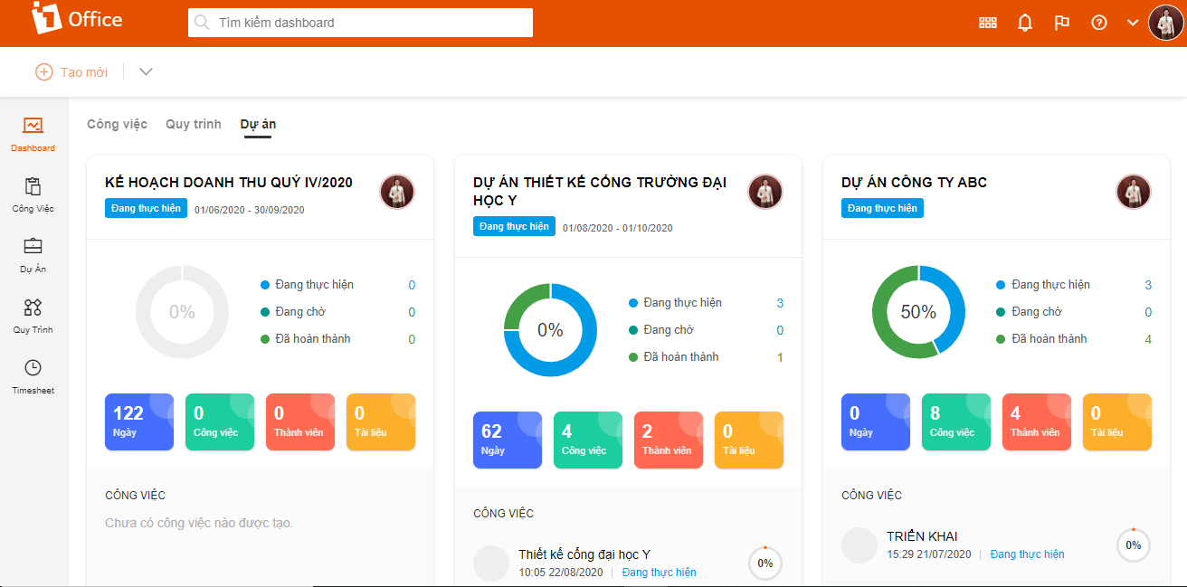Click the 50% donut chart for DỰ ÁN CÔNG TY ABC
The width and height of the screenshot is (1187, 587).
[918, 312]
